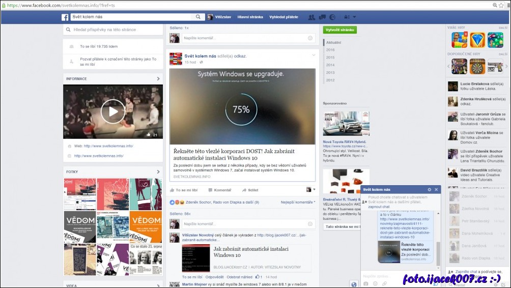Click the Facebook logo in the top bar

pos(65,17)
